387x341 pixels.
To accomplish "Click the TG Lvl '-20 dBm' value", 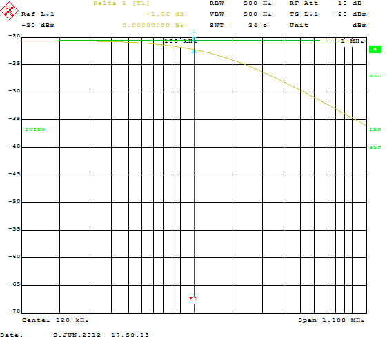I will click(x=350, y=14).
